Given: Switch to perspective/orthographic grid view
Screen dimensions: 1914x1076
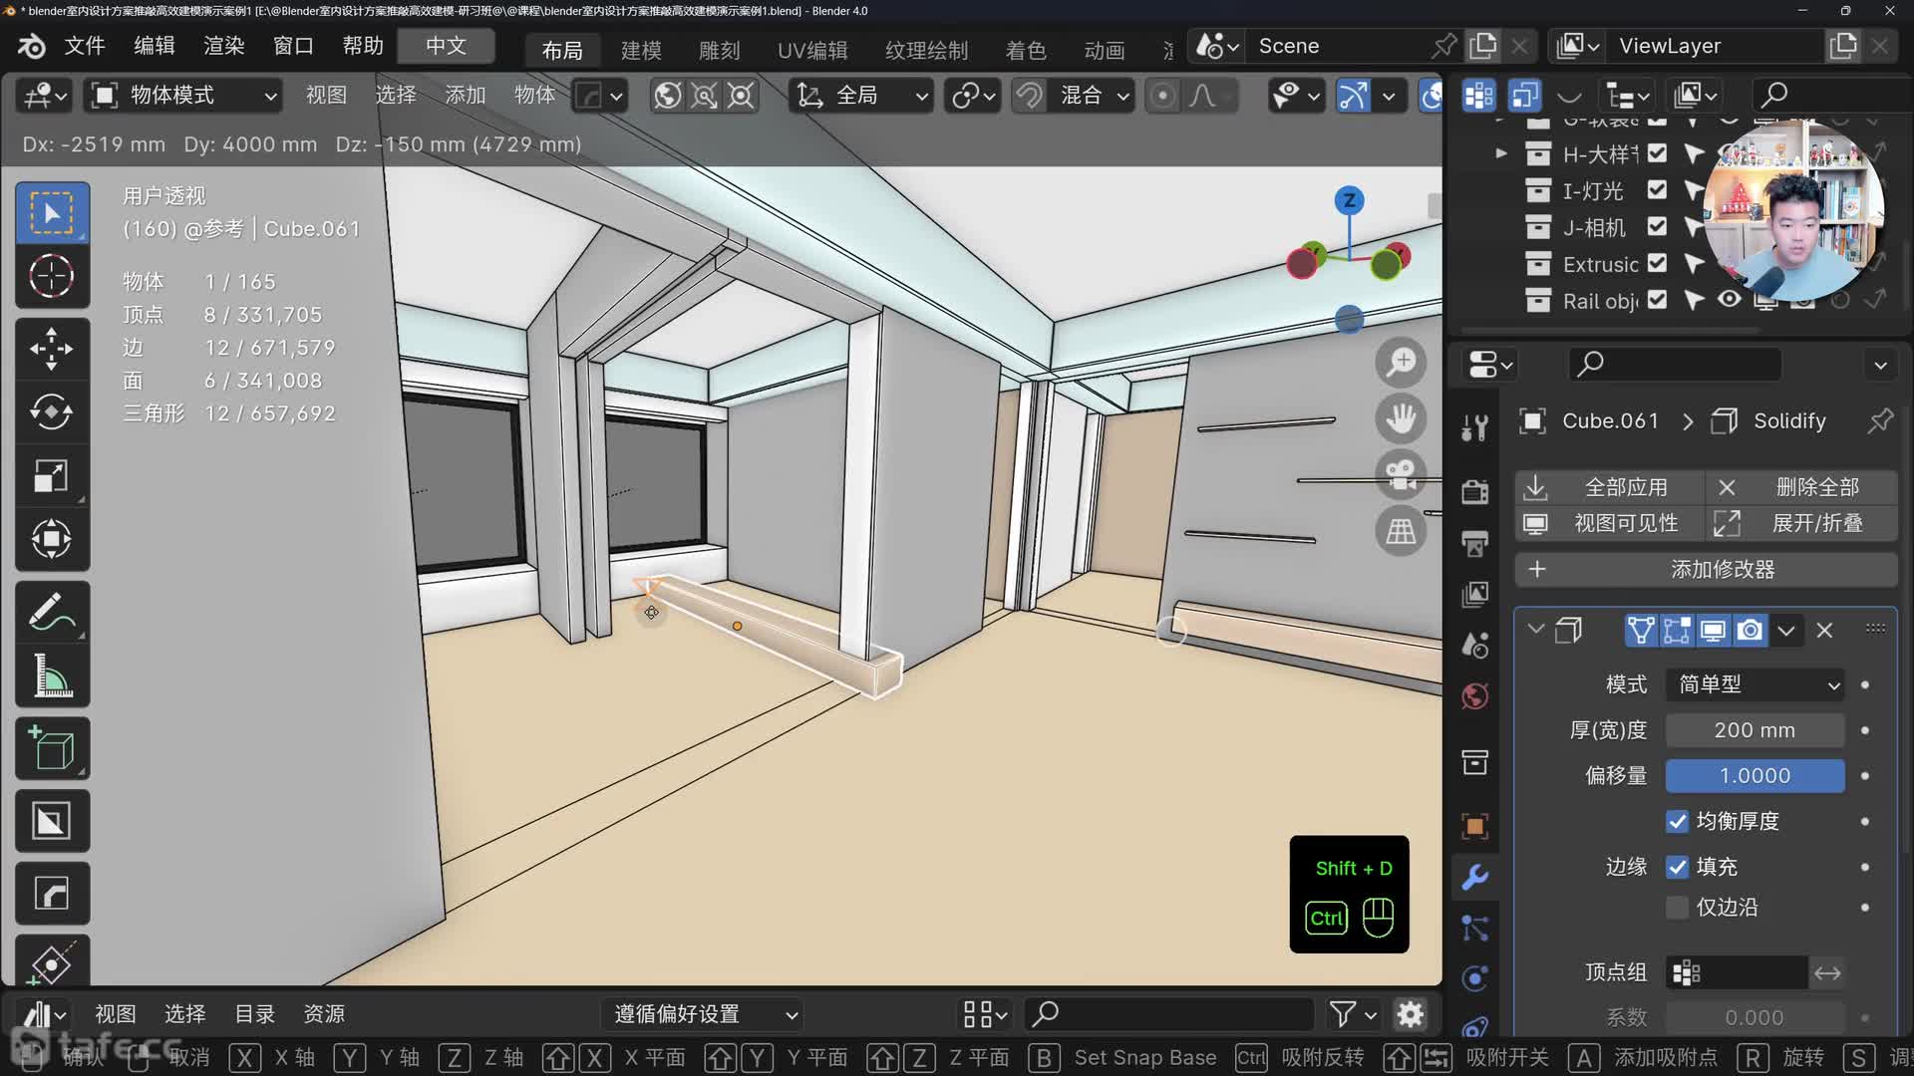Looking at the screenshot, I should pos(1401,531).
